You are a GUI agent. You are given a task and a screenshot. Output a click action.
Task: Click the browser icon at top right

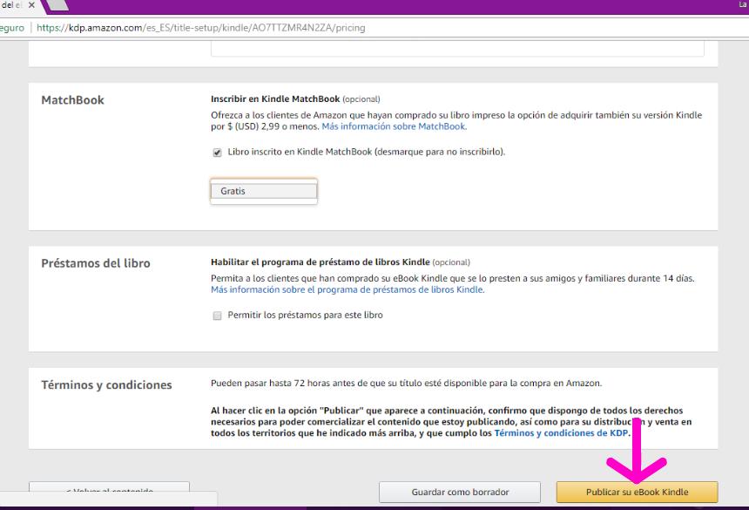[742, 5]
